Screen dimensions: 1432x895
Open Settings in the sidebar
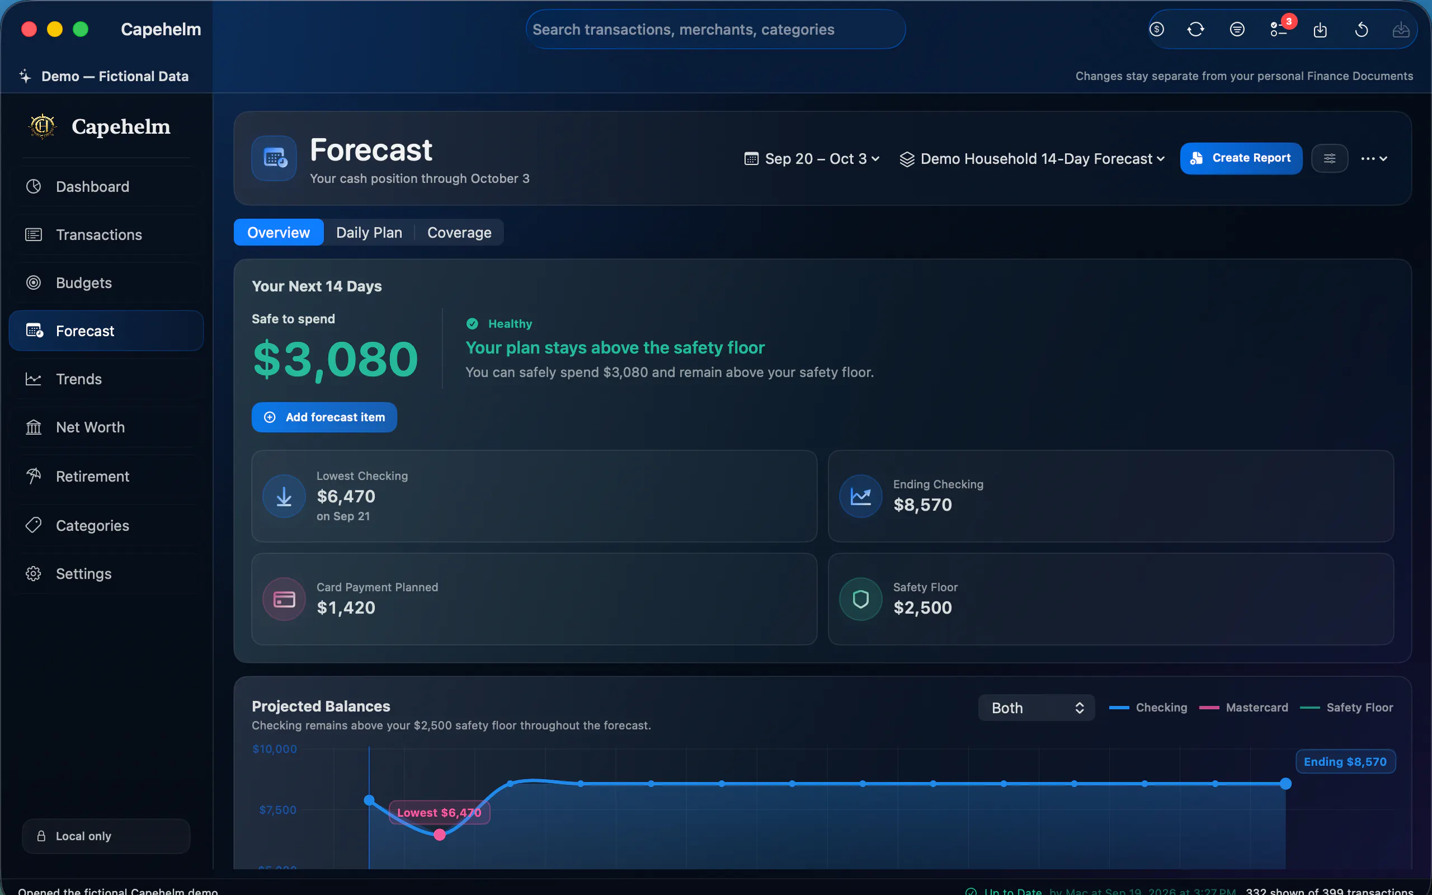point(106,573)
